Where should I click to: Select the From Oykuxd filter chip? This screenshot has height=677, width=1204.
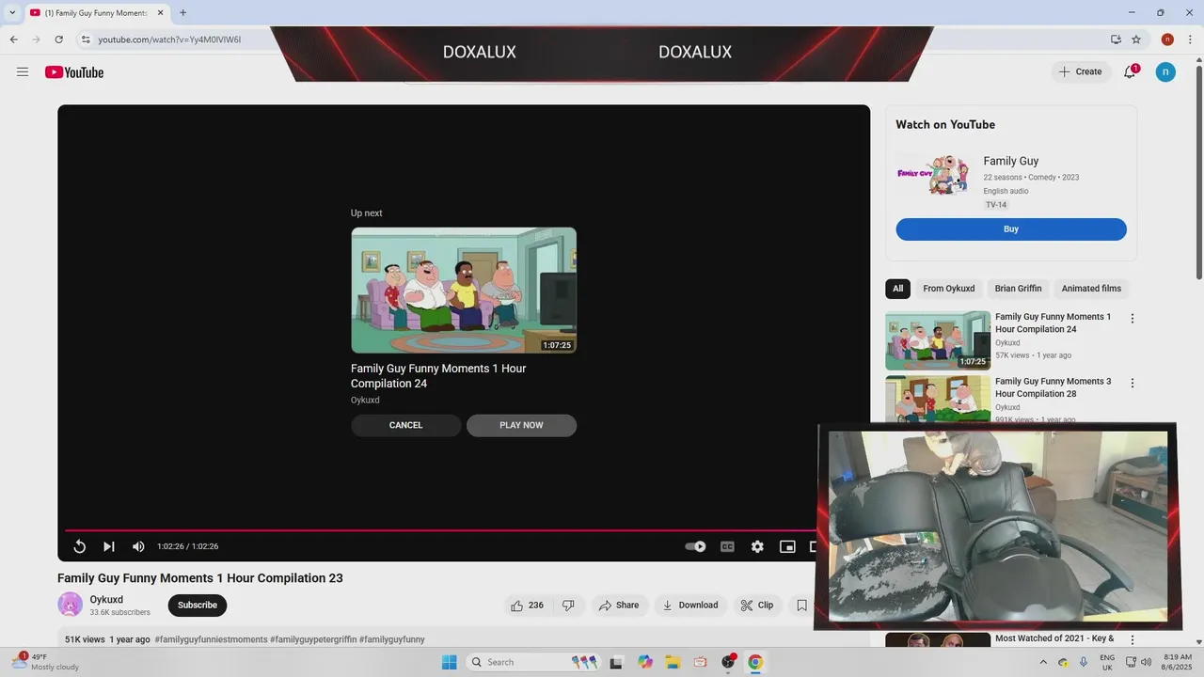(948, 289)
